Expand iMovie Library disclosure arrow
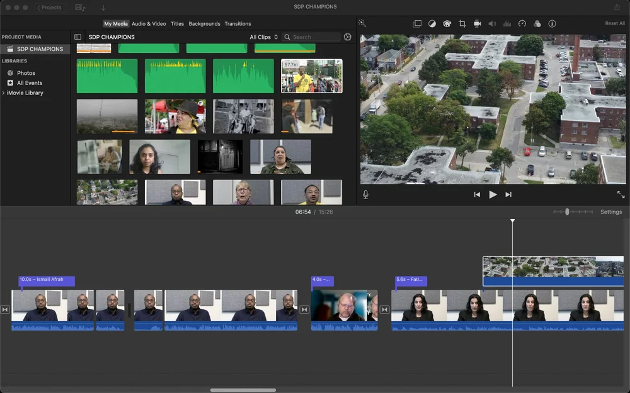The width and height of the screenshot is (630, 393). 3,93
